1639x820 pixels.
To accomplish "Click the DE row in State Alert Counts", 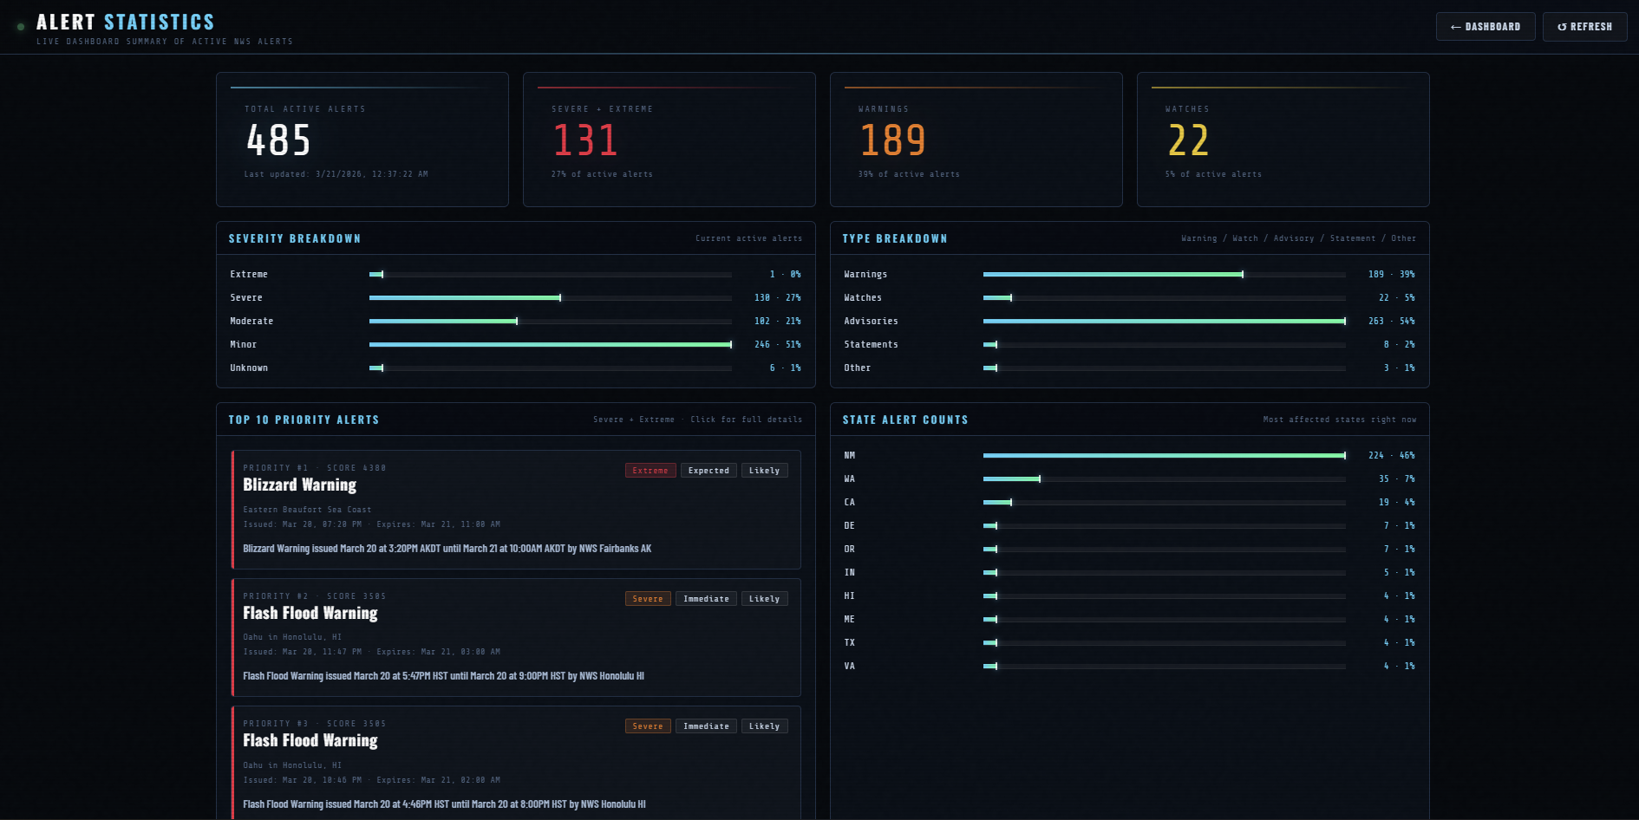I will (x=1129, y=526).
